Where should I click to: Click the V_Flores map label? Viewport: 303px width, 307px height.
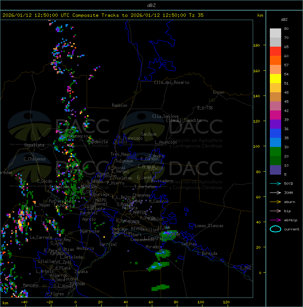55,294
